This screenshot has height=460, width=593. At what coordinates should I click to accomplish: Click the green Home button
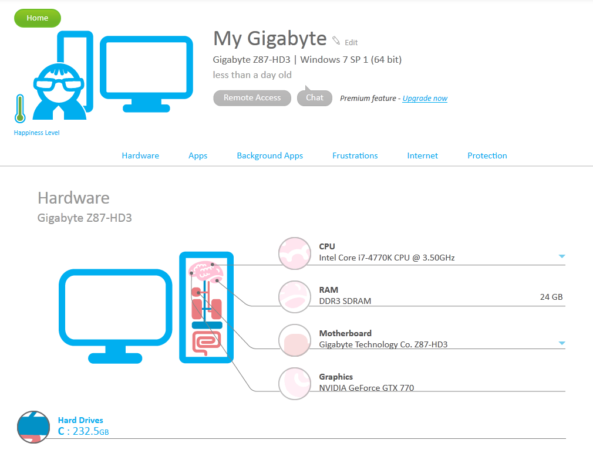[38, 18]
